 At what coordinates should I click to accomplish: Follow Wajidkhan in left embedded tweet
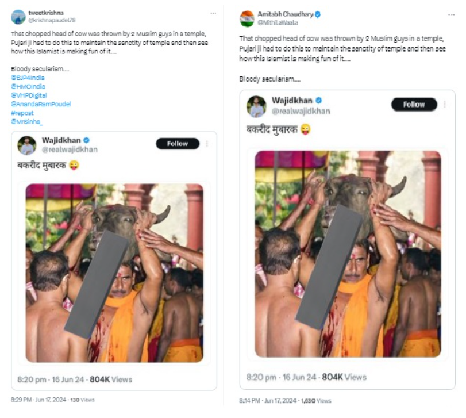tap(178, 144)
